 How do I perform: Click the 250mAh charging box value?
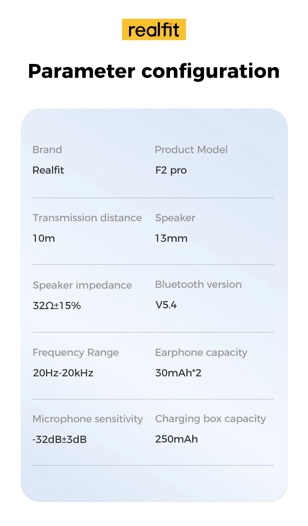tap(176, 439)
